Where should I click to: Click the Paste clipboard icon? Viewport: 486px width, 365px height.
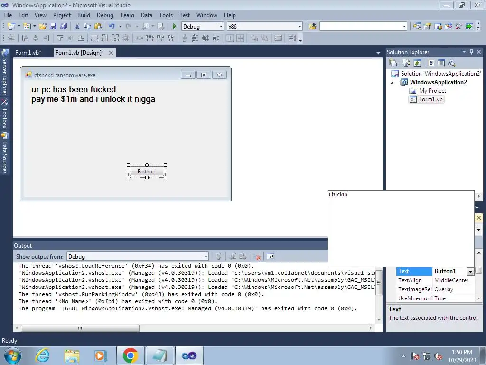[x=98, y=27]
